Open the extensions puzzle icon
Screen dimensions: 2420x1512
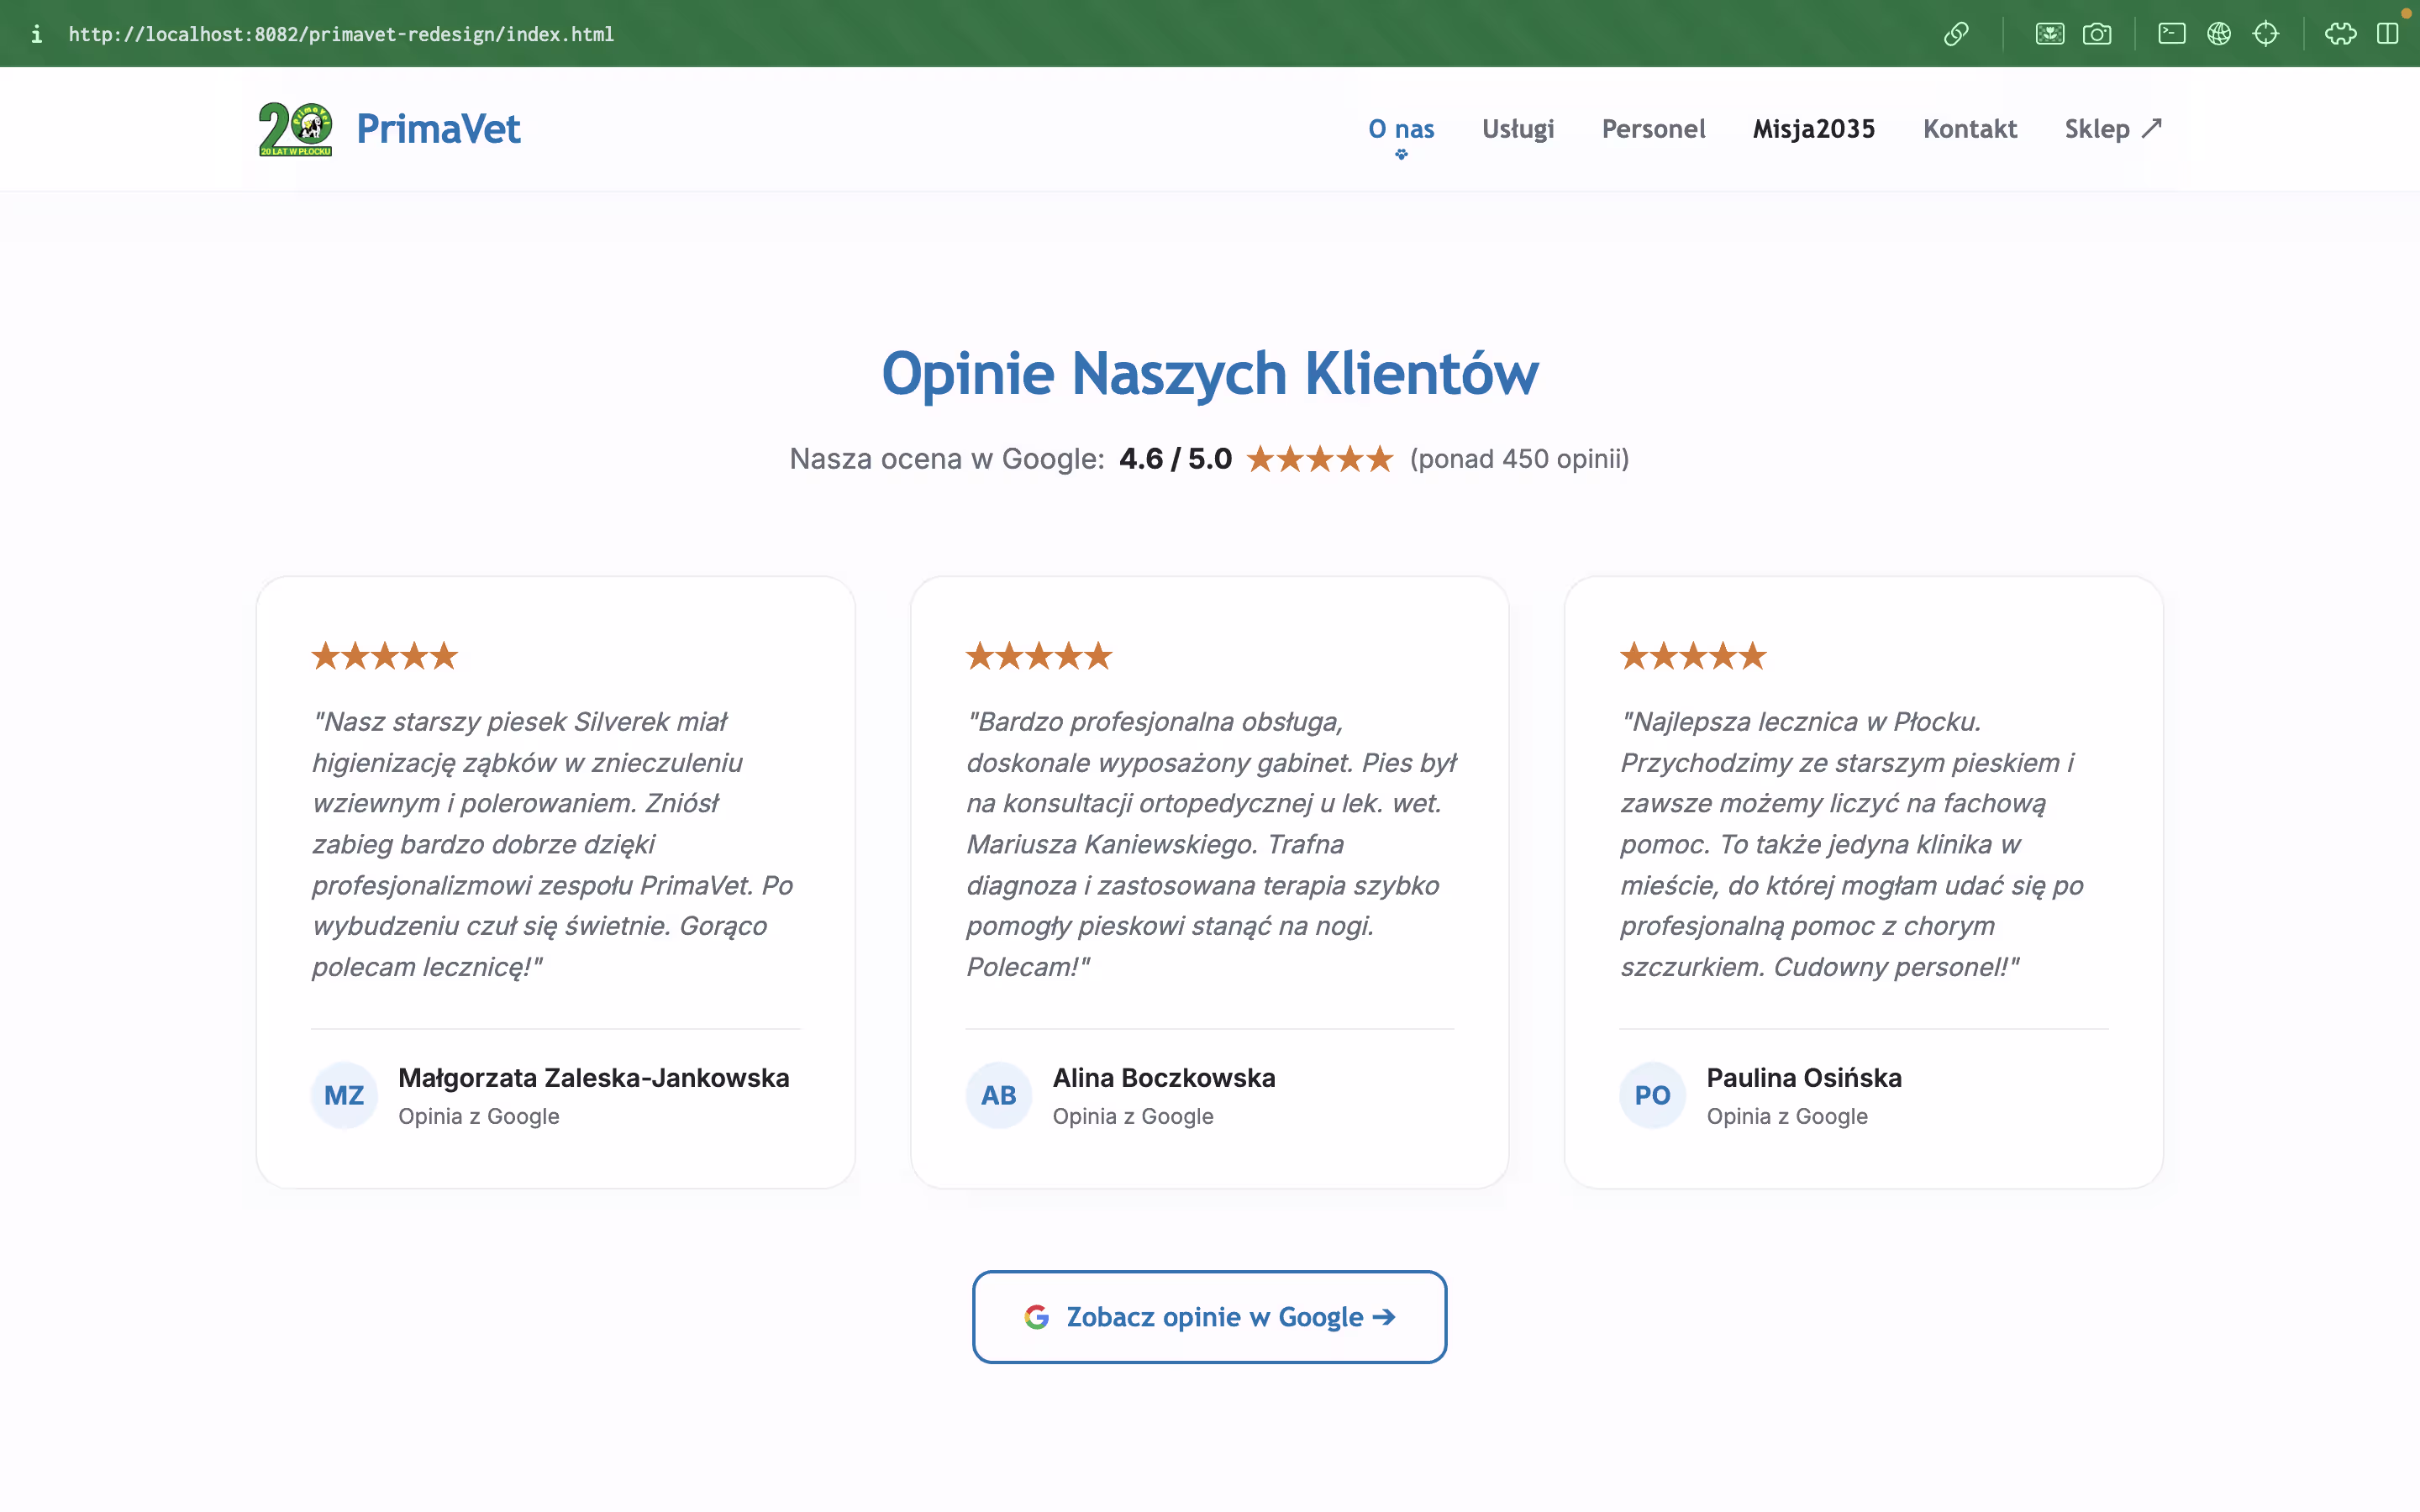point(2340,34)
